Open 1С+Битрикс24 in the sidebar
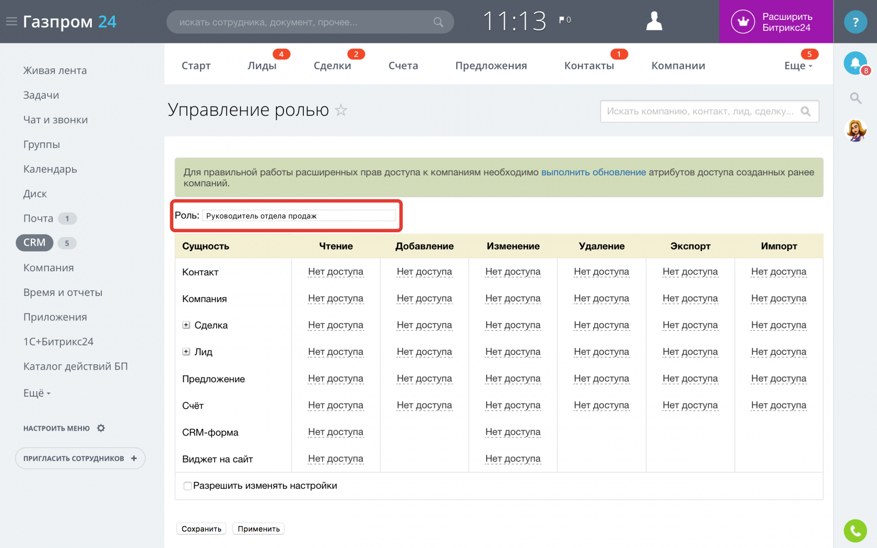Screen dimensions: 877x548 pos(58,341)
